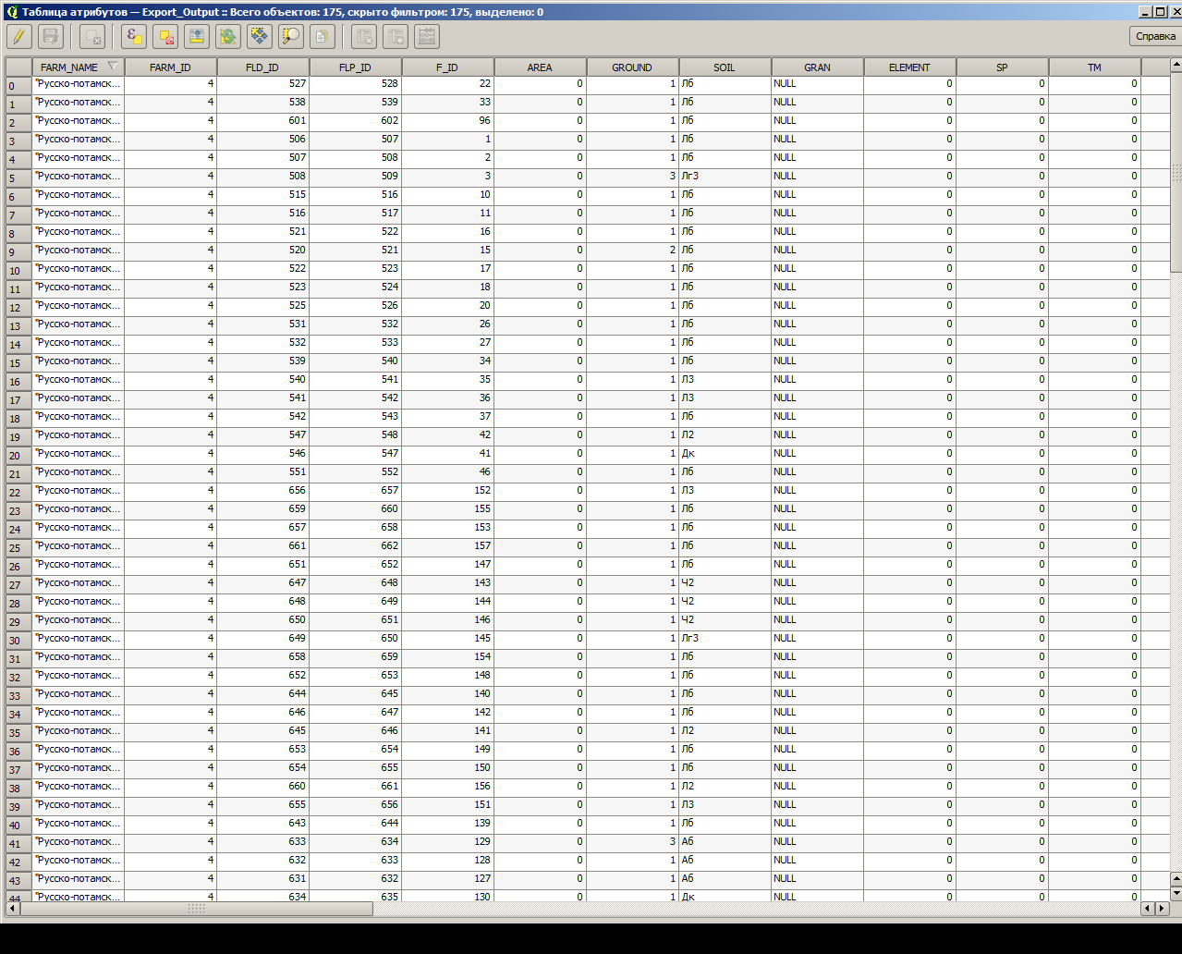The image size is (1182, 954).
Task: Click the save edits floppy icon
Action: (x=51, y=37)
